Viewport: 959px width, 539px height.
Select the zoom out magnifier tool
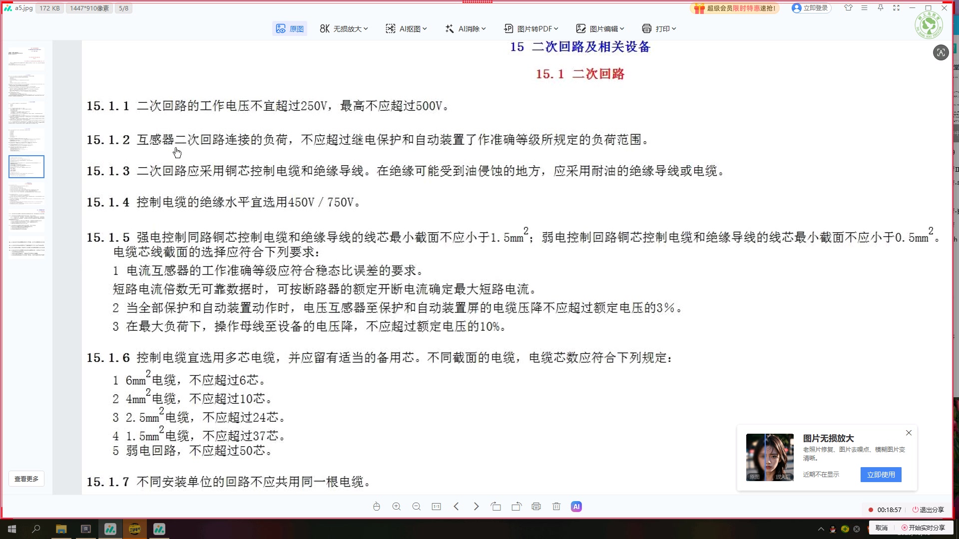pyautogui.click(x=417, y=506)
